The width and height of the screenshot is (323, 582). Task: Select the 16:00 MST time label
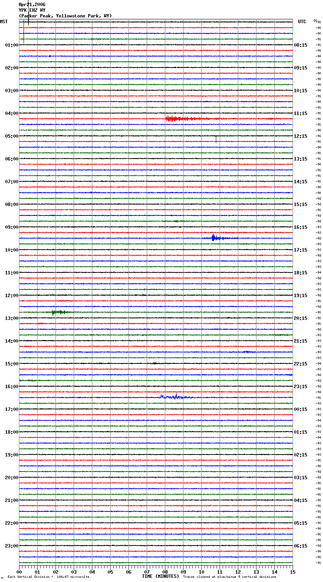click(12, 387)
